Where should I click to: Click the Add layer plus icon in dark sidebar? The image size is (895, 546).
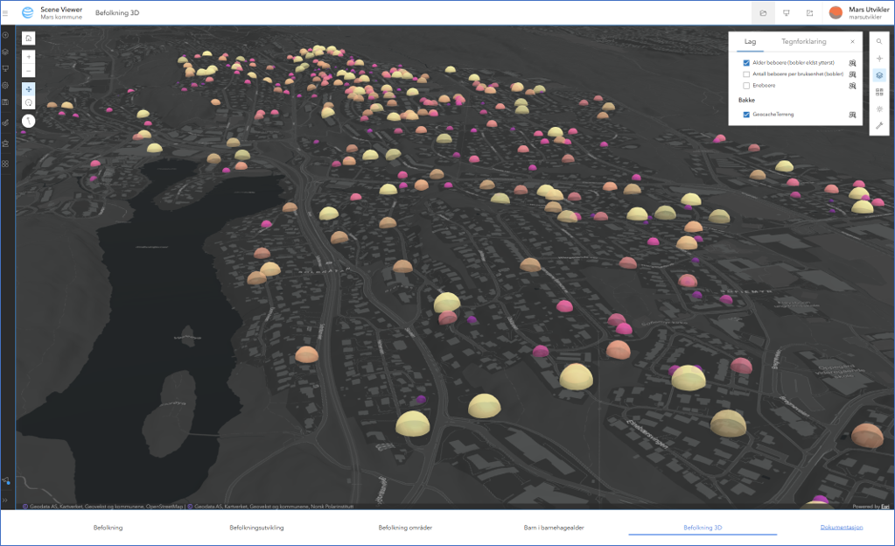(x=6, y=35)
